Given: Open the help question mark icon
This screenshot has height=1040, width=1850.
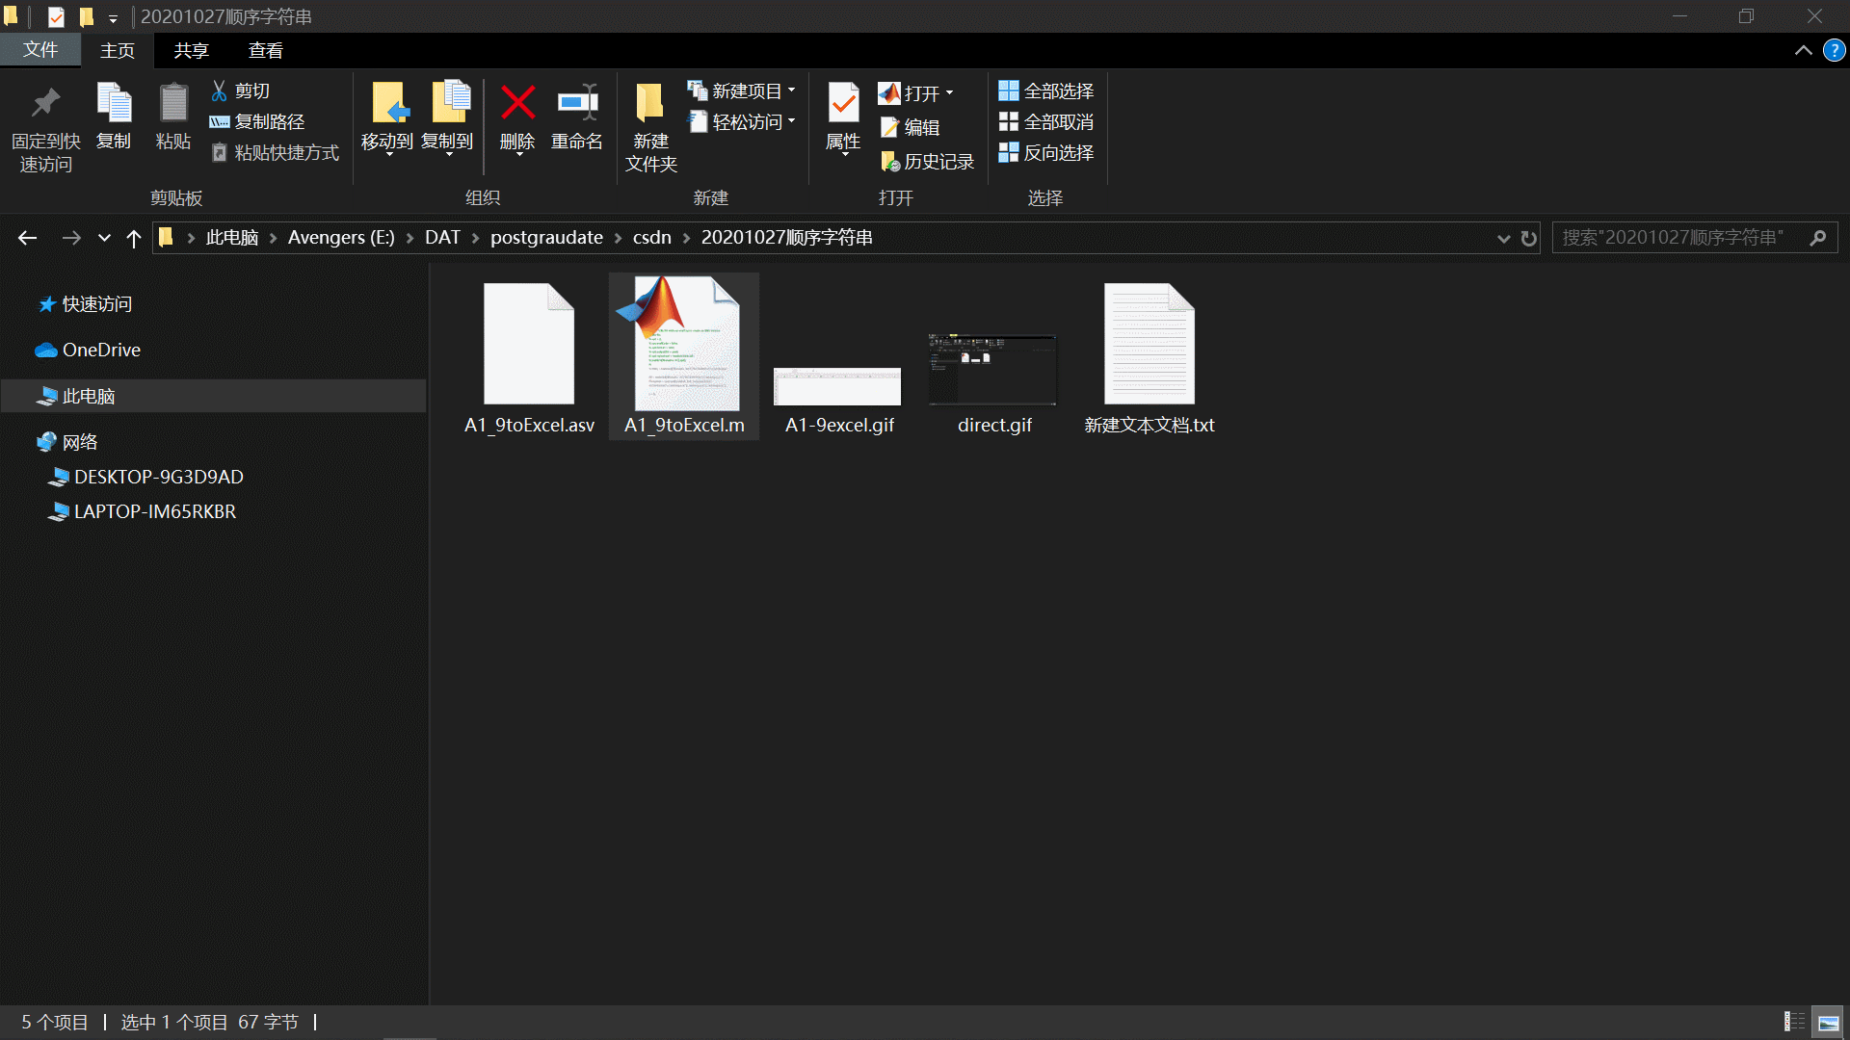Looking at the screenshot, I should (1834, 50).
